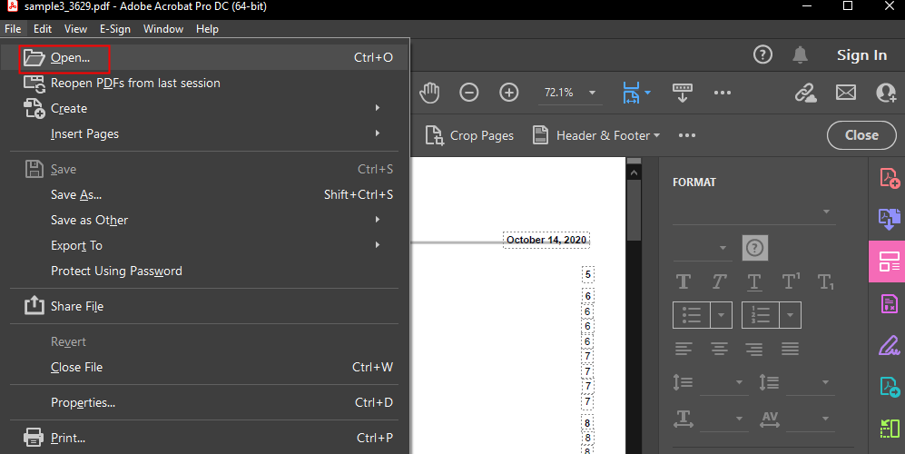Align text center
The height and width of the screenshot is (454, 905).
pyautogui.click(x=719, y=349)
